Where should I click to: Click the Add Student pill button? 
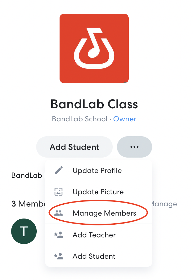[74, 147]
